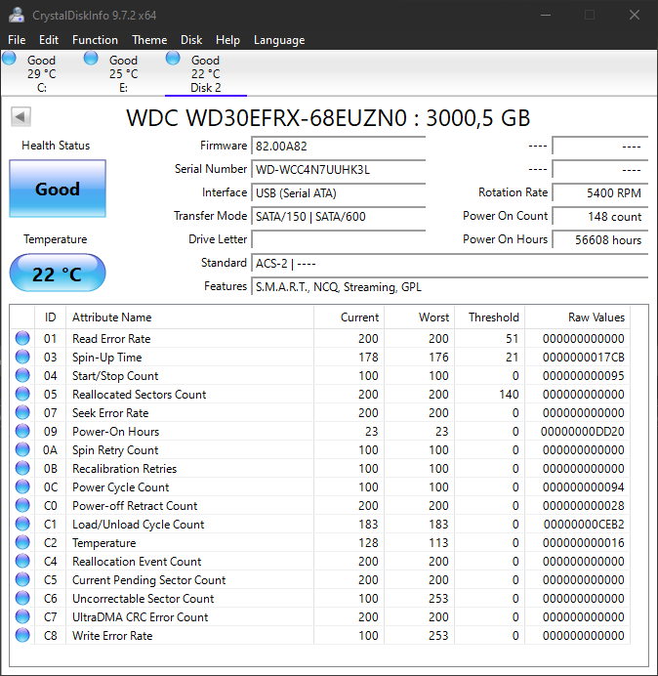Click the Serial Number field

pyautogui.click(x=338, y=169)
